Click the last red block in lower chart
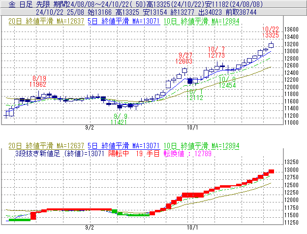This screenshot has height=234, width=307. click(x=271, y=171)
